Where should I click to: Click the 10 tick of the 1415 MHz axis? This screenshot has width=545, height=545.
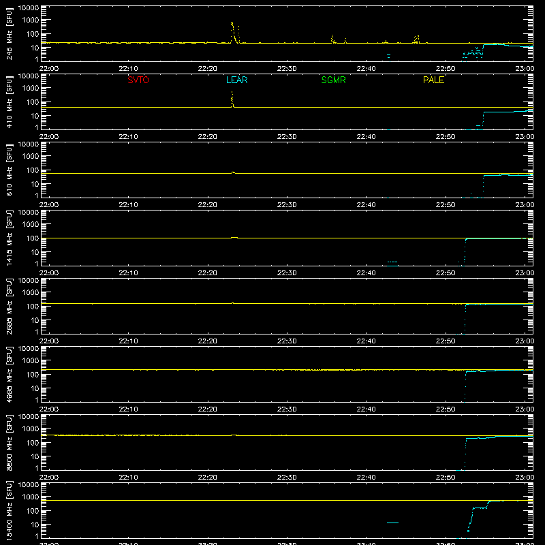[x=35, y=252]
